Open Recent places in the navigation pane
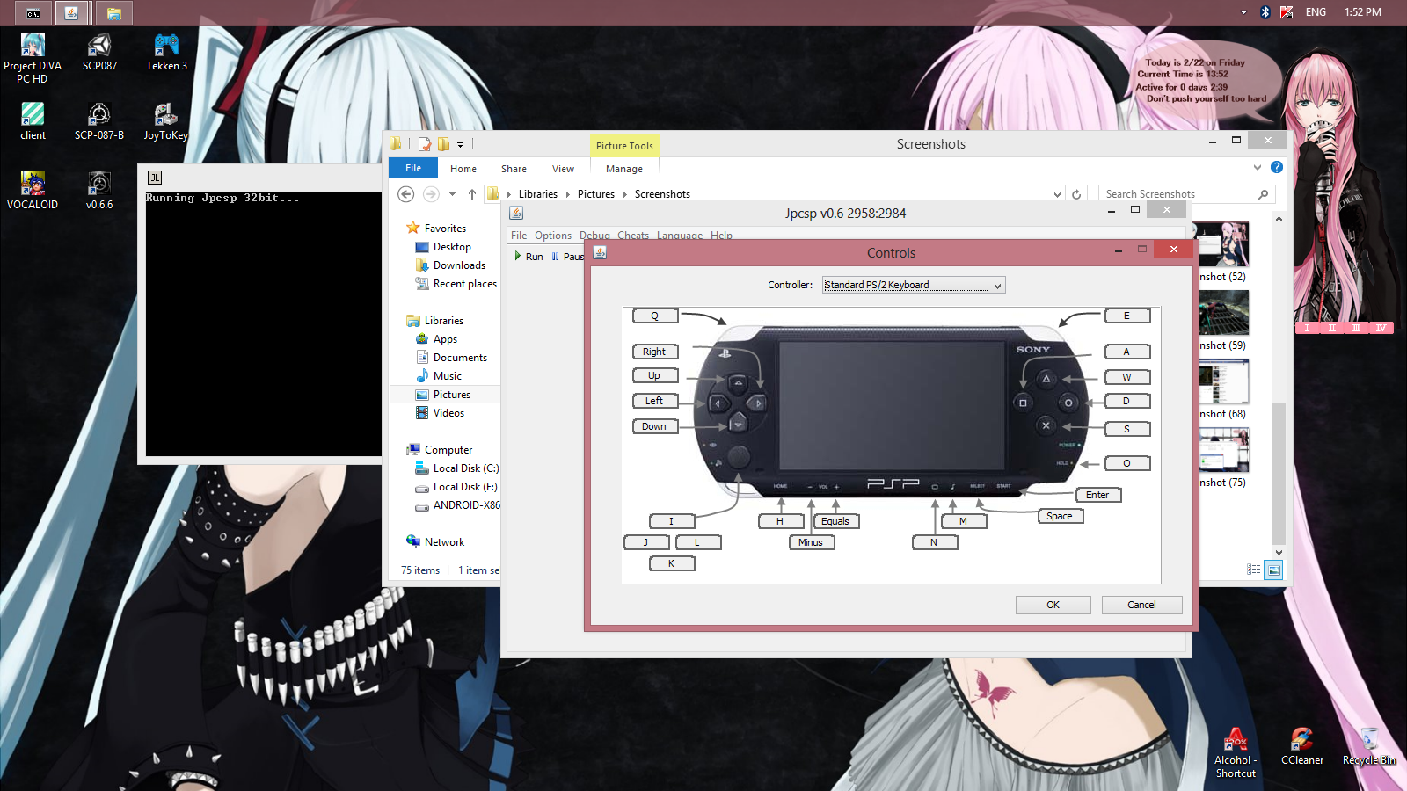Viewport: 1407px width, 791px height. 464,284
